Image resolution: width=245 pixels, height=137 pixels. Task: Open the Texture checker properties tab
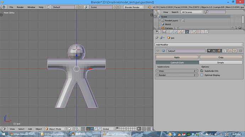pos(198,32)
